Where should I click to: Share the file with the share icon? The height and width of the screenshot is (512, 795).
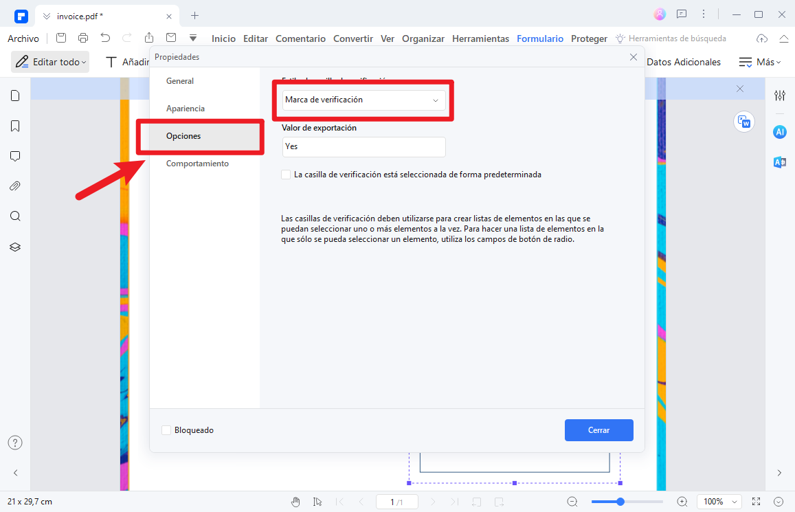(x=148, y=38)
